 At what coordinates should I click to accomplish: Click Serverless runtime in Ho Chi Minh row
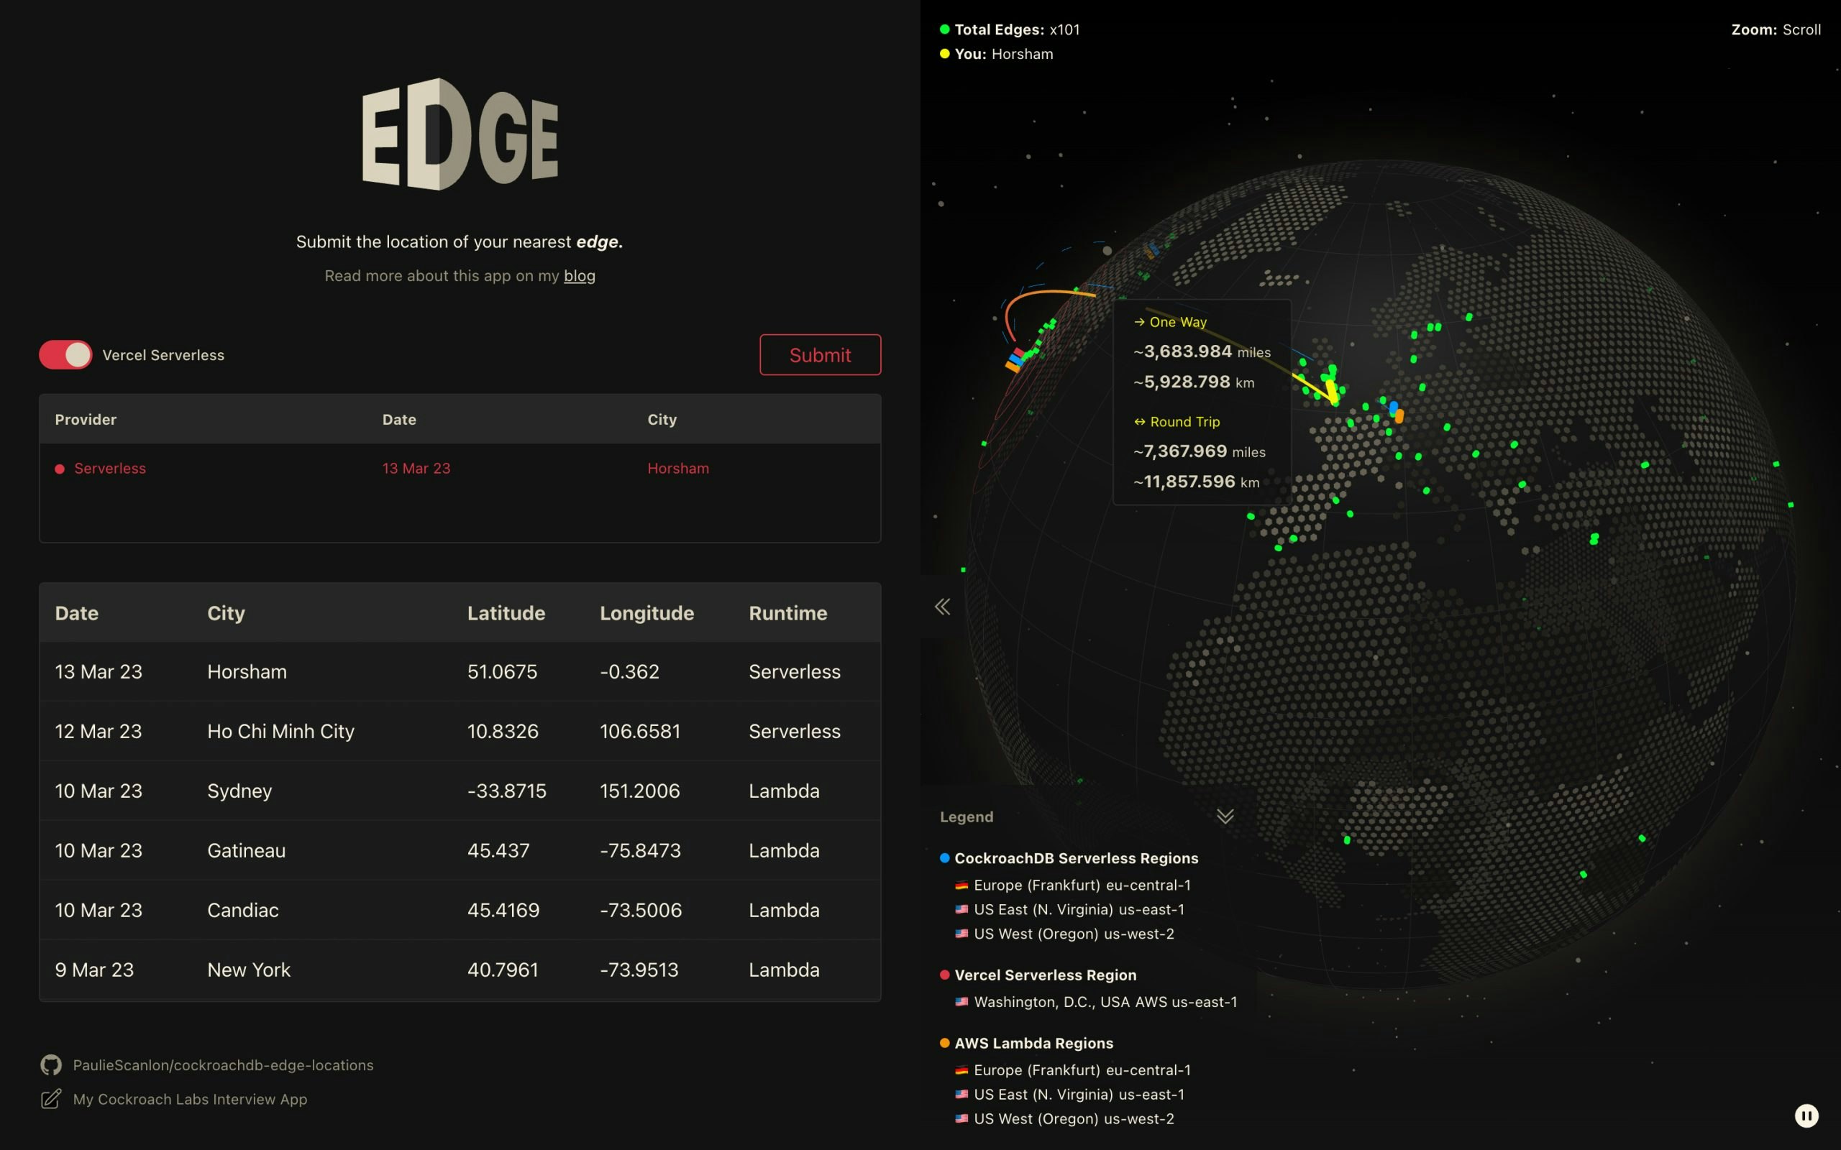tap(794, 731)
